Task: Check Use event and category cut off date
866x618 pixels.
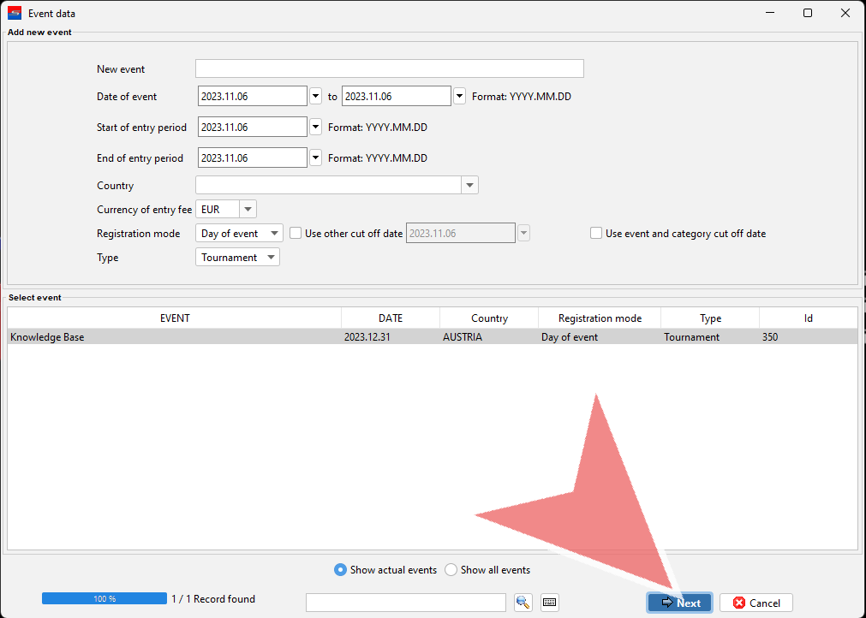Action: coord(596,233)
